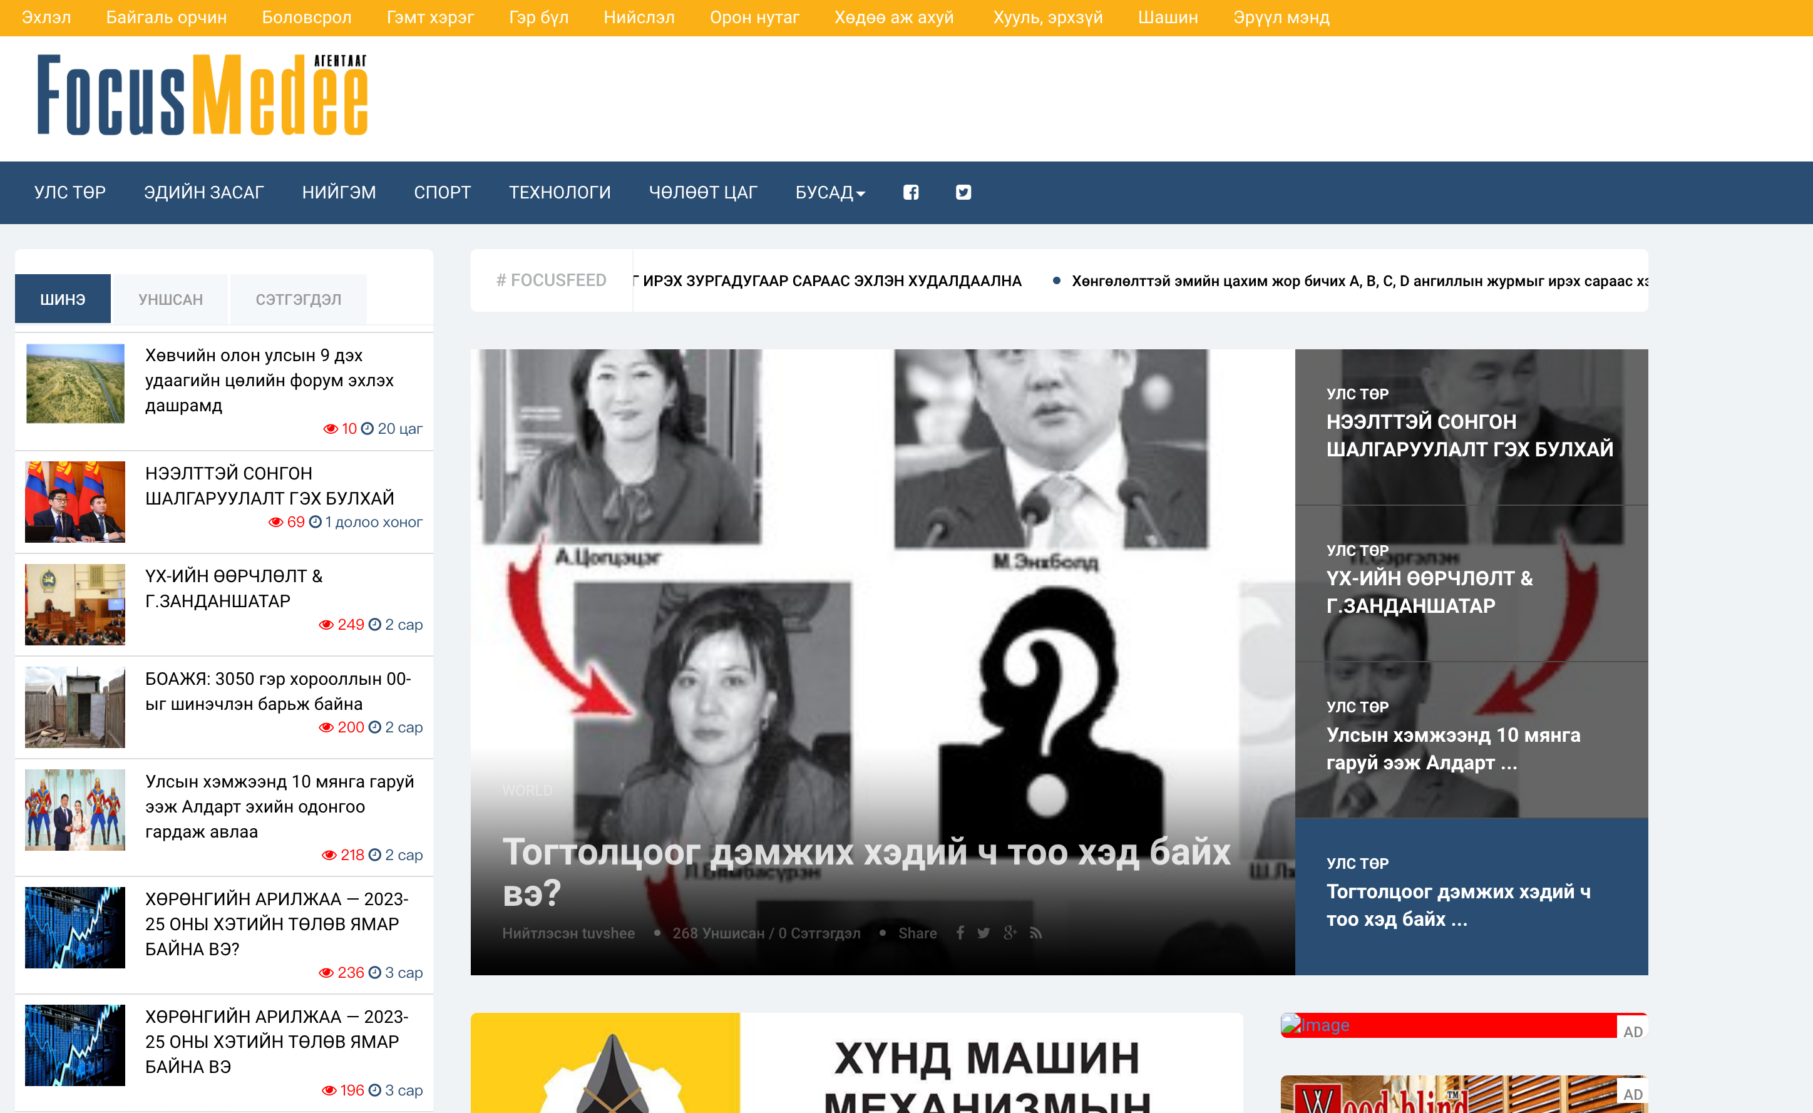
Task: Click the parliament hall article thumbnail
Action: pos(75,604)
